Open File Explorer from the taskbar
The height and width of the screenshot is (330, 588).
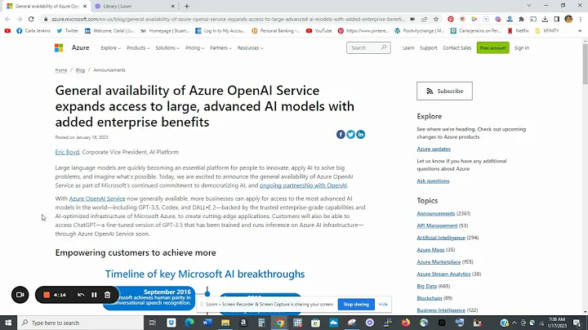pos(225,323)
